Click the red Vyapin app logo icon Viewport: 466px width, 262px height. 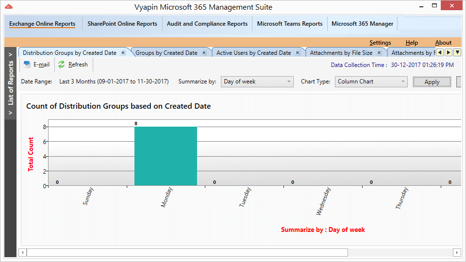click(x=9, y=6)
